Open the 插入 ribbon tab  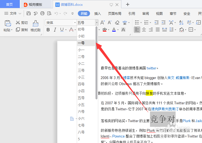pos(97,13)
